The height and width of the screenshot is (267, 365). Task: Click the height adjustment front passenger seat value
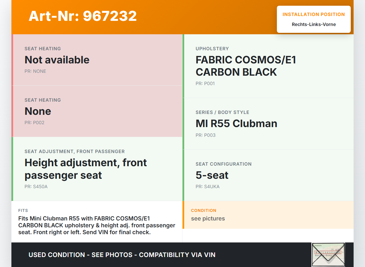(86, 169)
